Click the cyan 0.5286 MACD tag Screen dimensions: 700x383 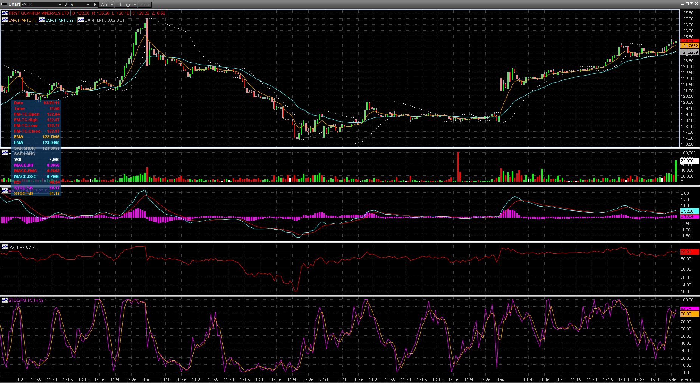tap(689, 211)
